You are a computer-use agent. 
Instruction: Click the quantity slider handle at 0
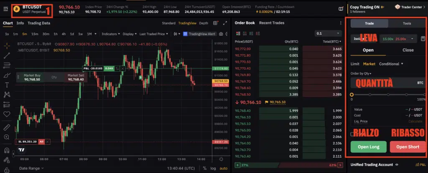click(x=352, y=94)
